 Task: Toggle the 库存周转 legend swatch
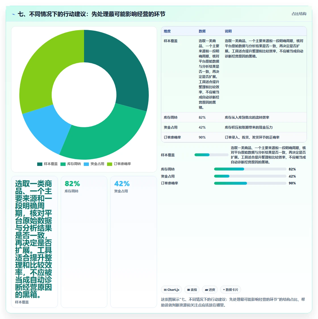[x=63, y=164]
